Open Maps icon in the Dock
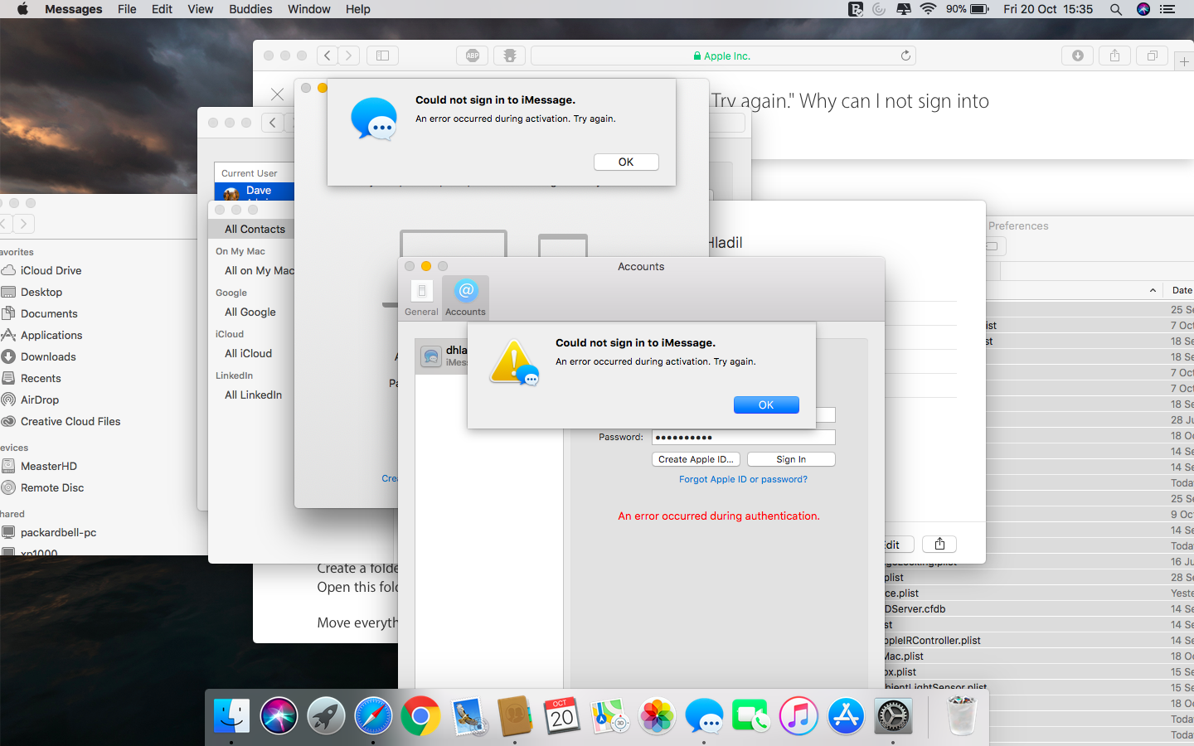The height and width of the screenshot is (746, 1194). pos(609,716)
